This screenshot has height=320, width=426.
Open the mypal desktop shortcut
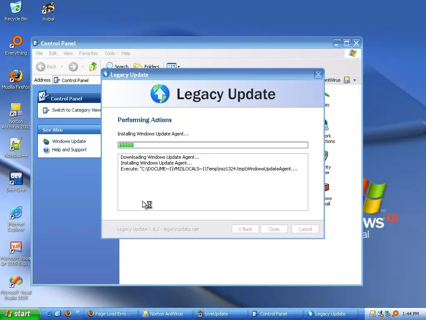coord(48,11)
